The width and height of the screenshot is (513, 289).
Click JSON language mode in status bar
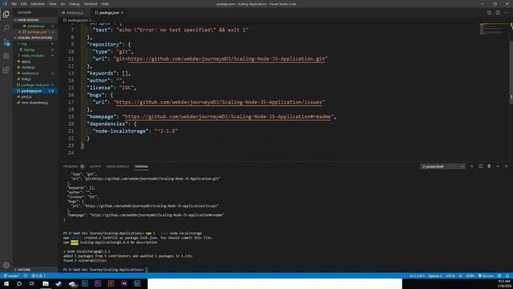click(x=470, y=276)
